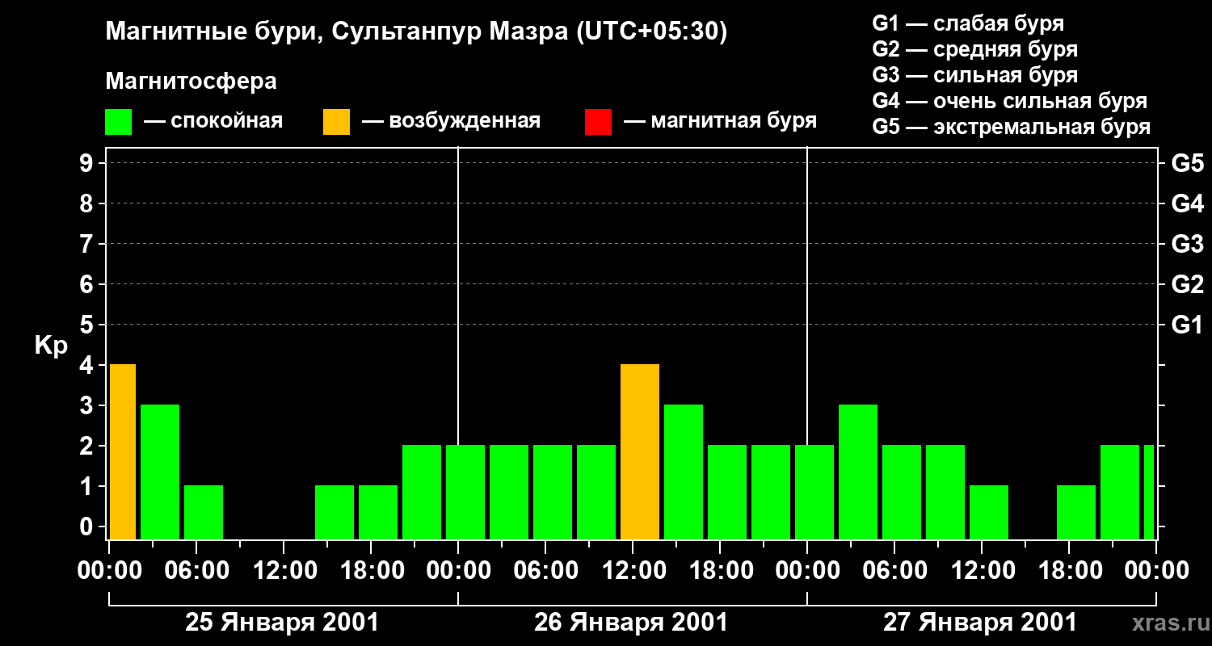Screen dimensions: 1212x646
Task: Click the '26 Января 2001' date label
Action: click(631, 623)
